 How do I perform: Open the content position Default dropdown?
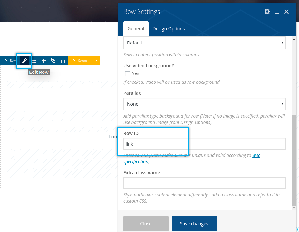[204, 43]
